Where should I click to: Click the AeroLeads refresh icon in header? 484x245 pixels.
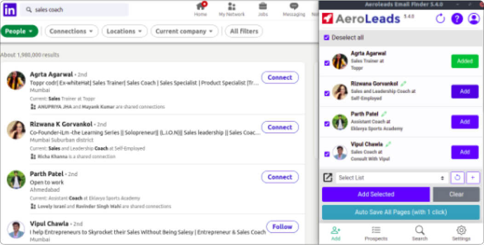coord(440,19)
